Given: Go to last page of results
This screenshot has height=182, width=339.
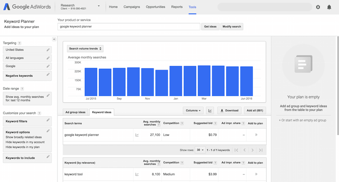Looking at the screenshot, I should click(261, 150).
